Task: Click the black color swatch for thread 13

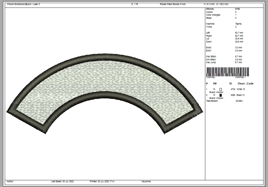Action: tap(221, 95)
